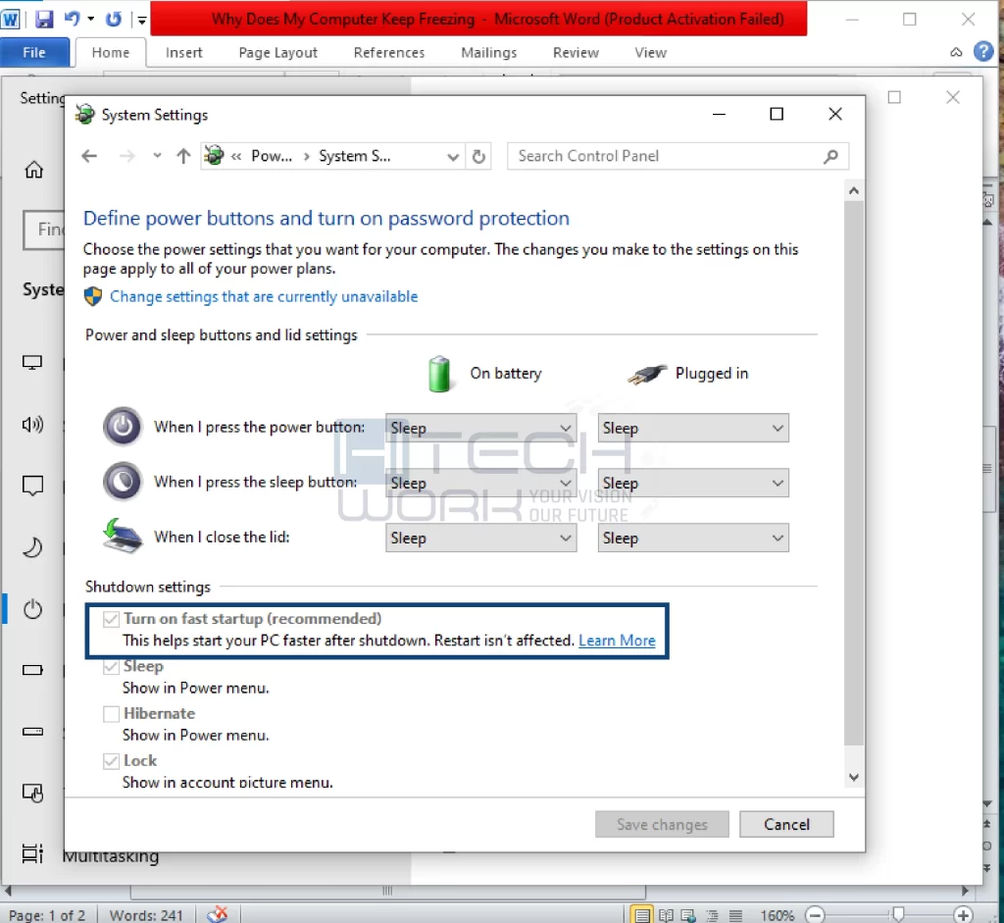Image resolution: width=1004 pixels, height=923 pixels.
Task: Click the Back arrow in System Settings
Action: [x=89, y=156]
